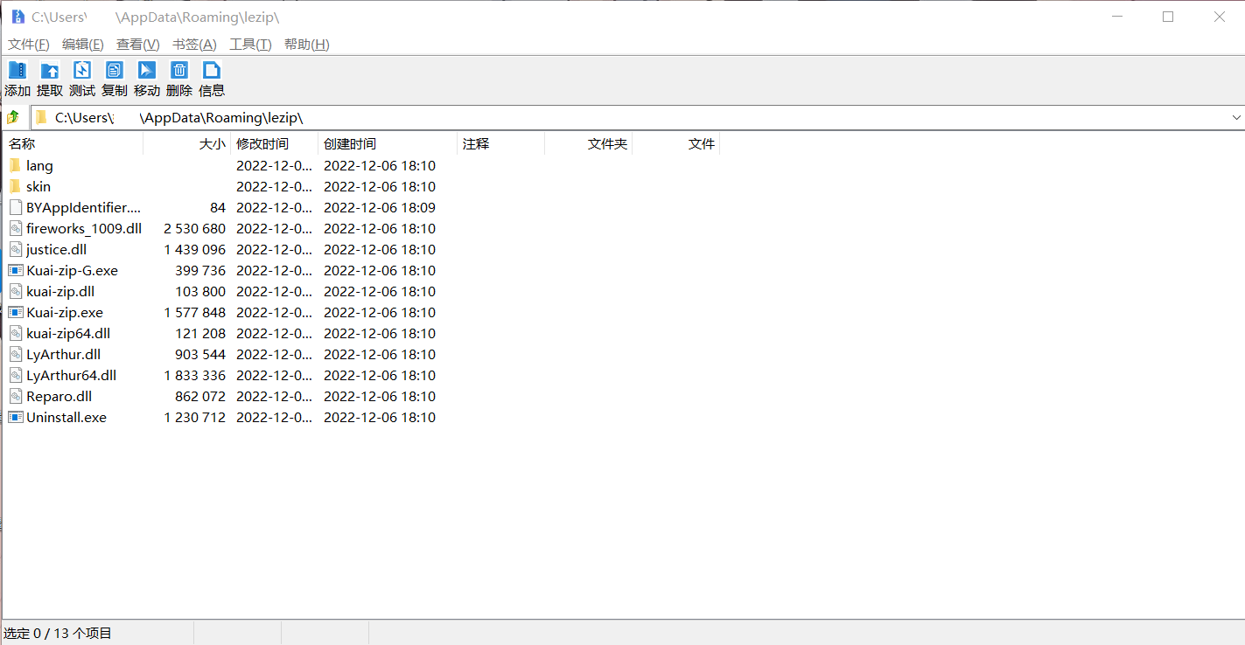Click the size value 1 833 336

point(194,375)
